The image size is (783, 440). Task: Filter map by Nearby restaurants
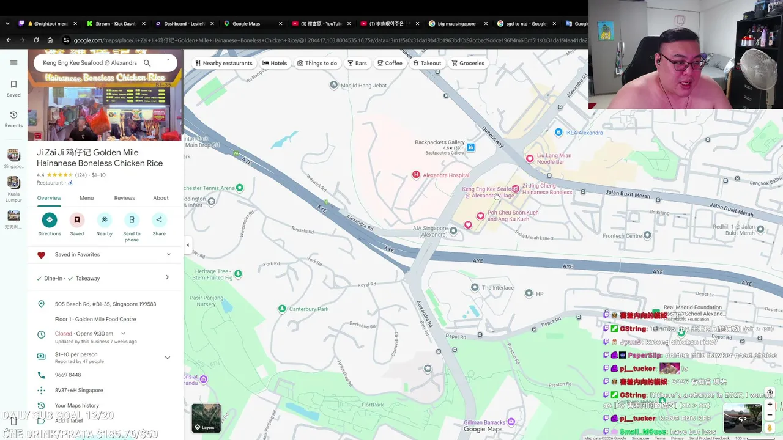[223, 63]
